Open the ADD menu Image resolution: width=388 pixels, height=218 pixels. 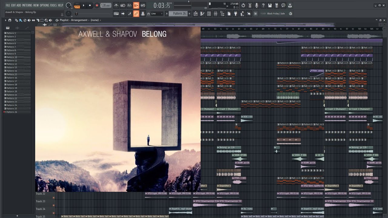19,5
